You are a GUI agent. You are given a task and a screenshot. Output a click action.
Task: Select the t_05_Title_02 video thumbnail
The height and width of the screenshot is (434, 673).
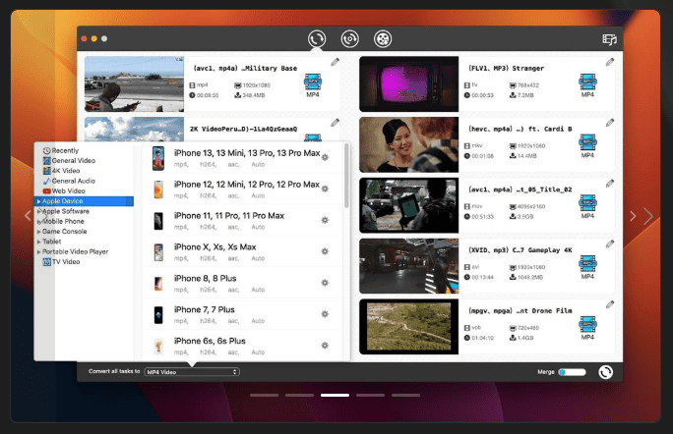(x=409, y=205)
